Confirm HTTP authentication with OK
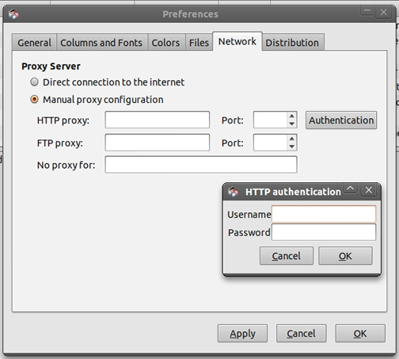 click(x=345, y=256)
